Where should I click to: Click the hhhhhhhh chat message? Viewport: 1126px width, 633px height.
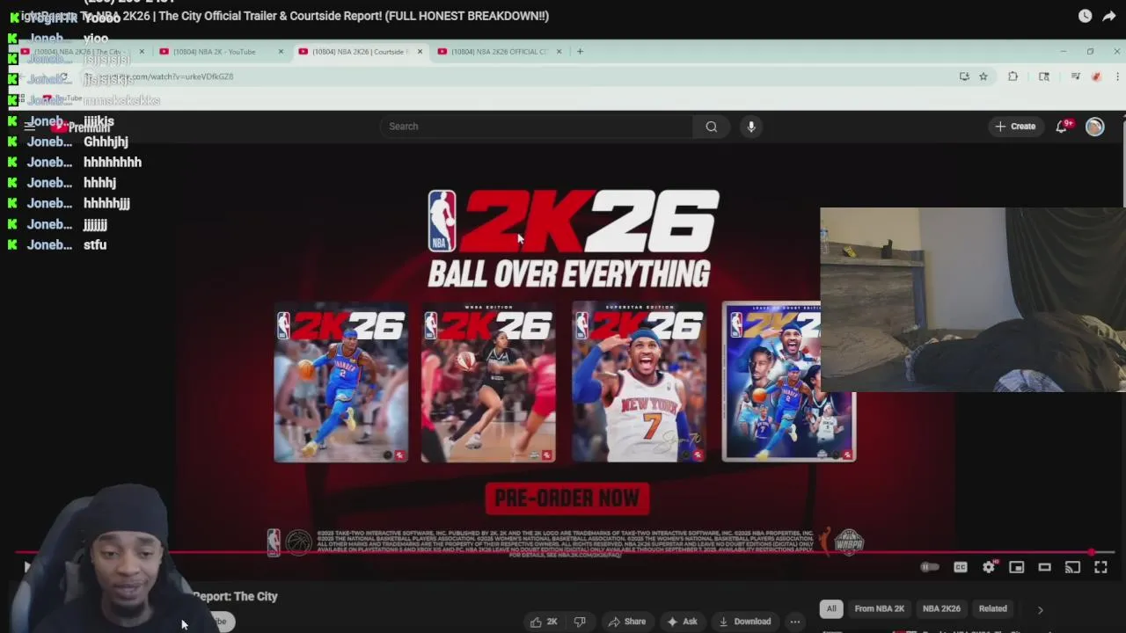point(113,163)
